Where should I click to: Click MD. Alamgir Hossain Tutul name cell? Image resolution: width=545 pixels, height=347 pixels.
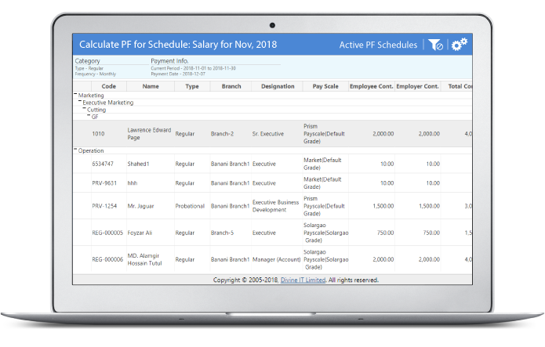coord(151,259)
